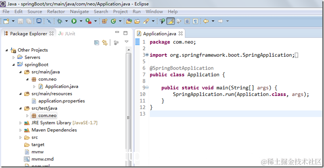Expand the Application.java tree node
Screen dimensions: 324x168
pyautogui.click(x=34, y=87)
